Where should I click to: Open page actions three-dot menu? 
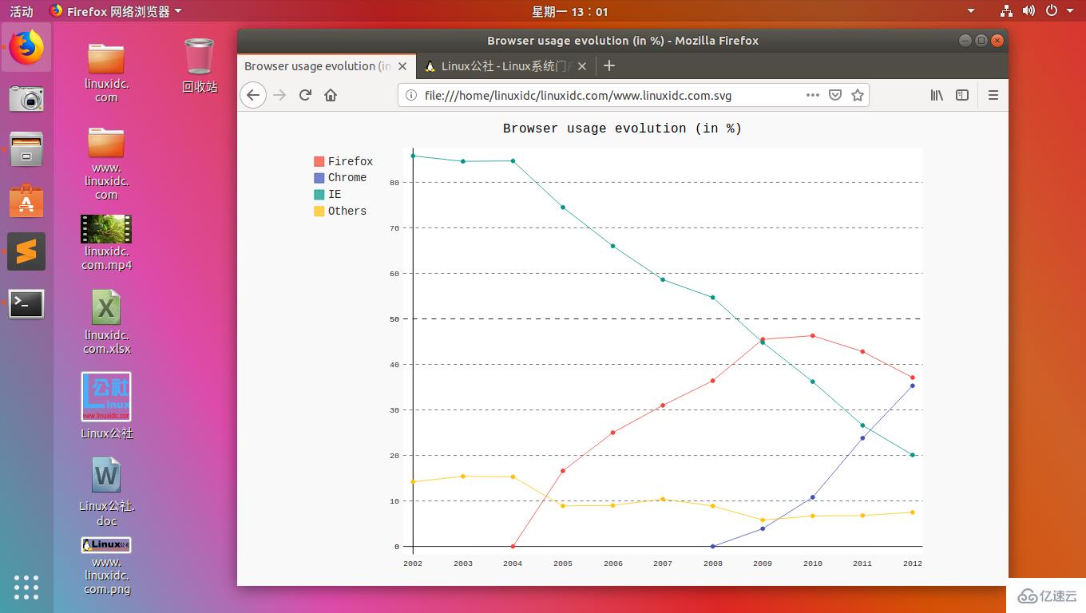click(813, 95)
